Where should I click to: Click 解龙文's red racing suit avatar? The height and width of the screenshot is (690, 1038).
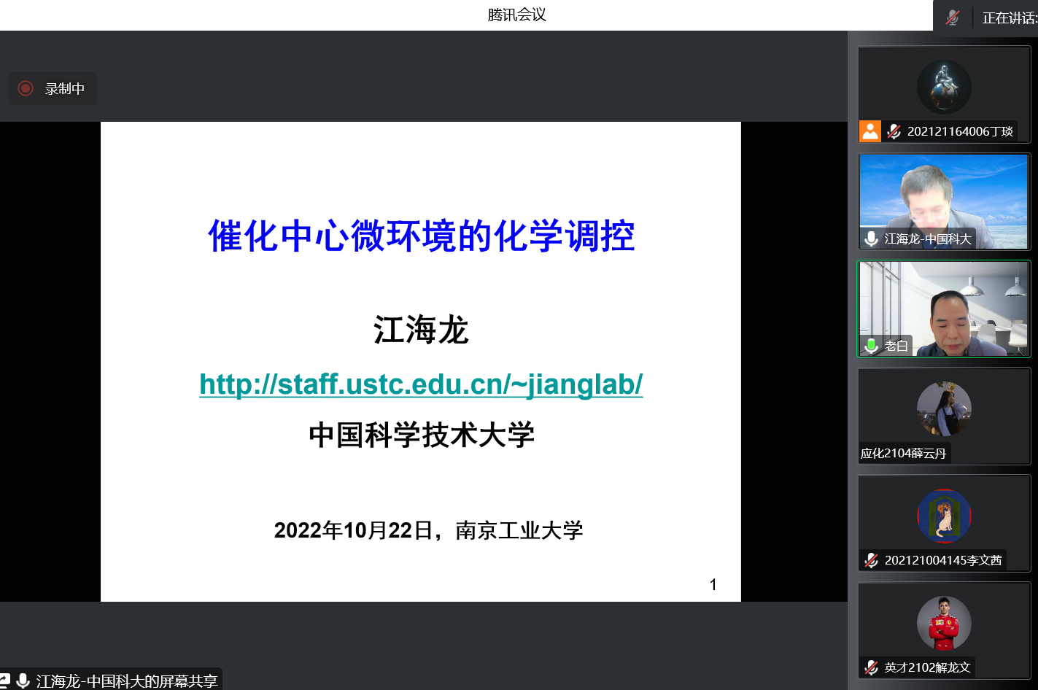(944, 623)
